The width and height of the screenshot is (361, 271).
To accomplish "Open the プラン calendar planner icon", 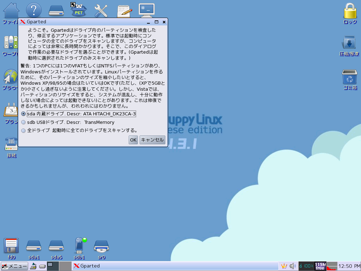I will 11,110.
